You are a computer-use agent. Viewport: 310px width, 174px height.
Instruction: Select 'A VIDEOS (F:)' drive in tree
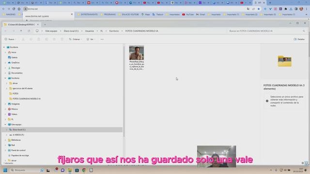tap(18, 135)
